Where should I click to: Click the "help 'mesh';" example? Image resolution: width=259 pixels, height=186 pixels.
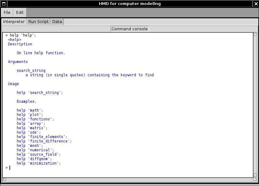tap(30, 146)
